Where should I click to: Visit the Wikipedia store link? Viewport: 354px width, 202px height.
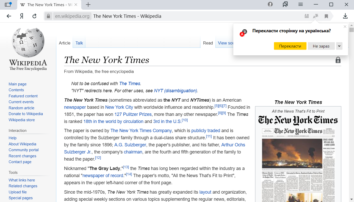(x=22, y=120)
